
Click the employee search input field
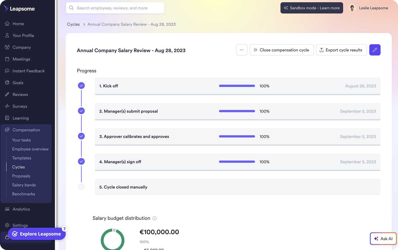point(115,8)
